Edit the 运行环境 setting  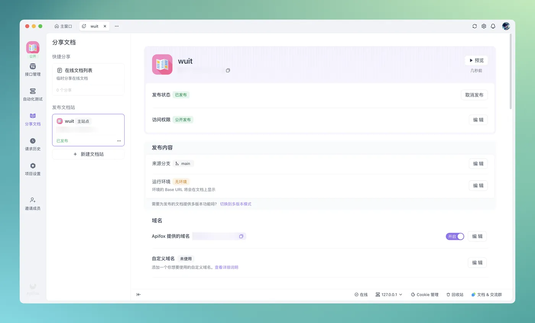click(x=478, y=185)
